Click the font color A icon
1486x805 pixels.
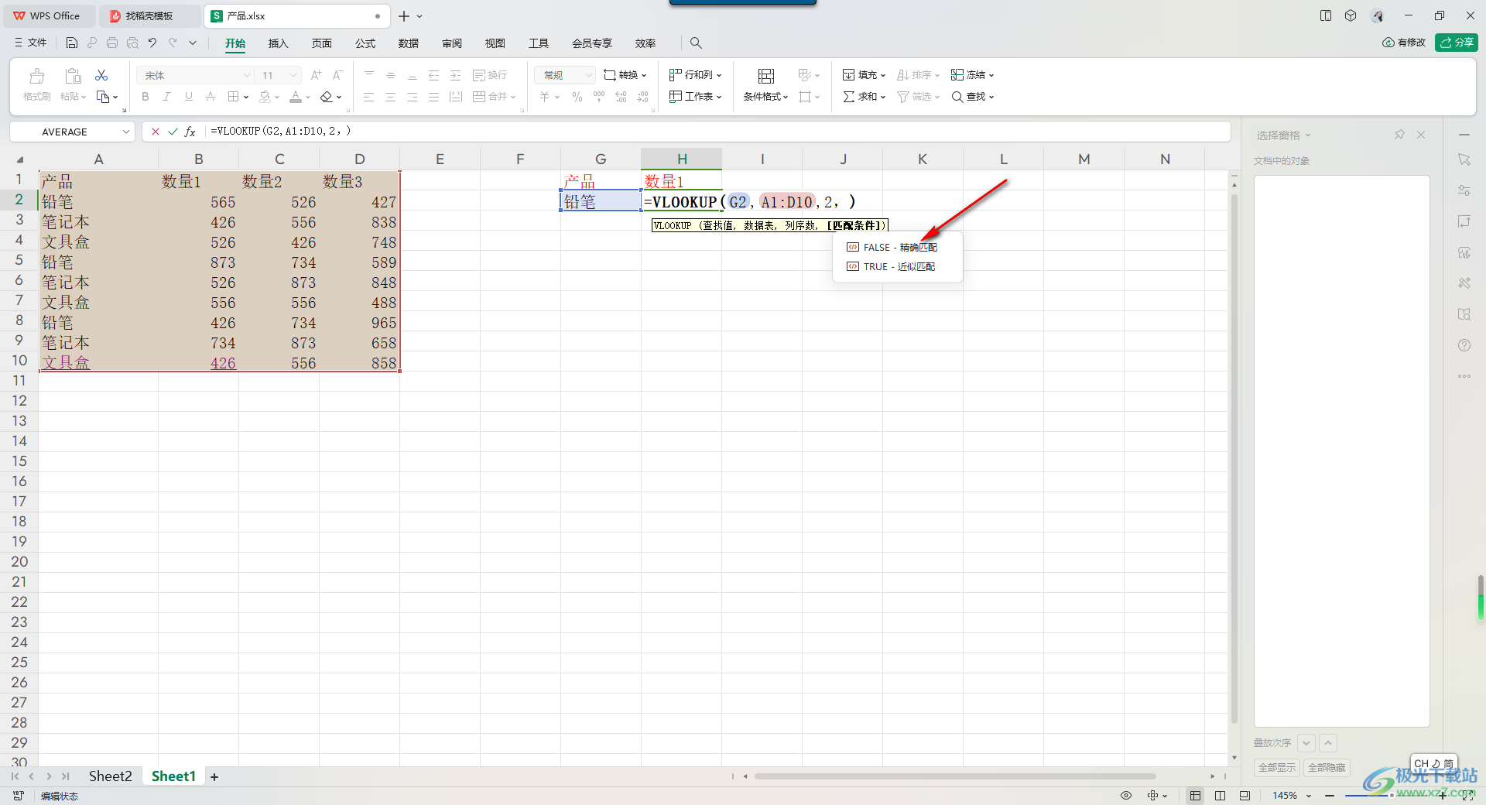[296, 97]
